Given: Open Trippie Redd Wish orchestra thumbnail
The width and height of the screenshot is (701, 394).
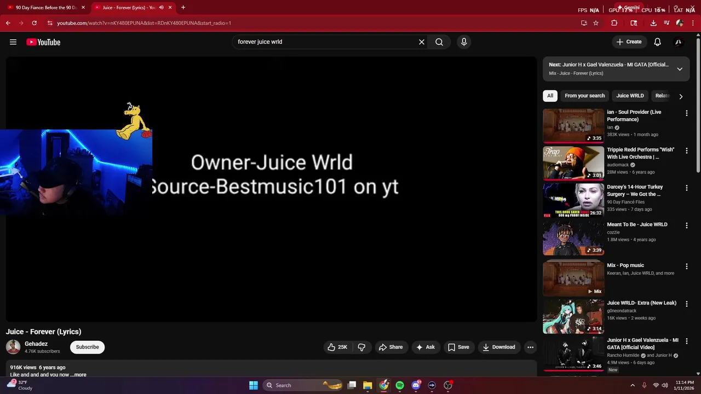Looking at the screenshot, I should pyautogui.click(x=573, y=163).
